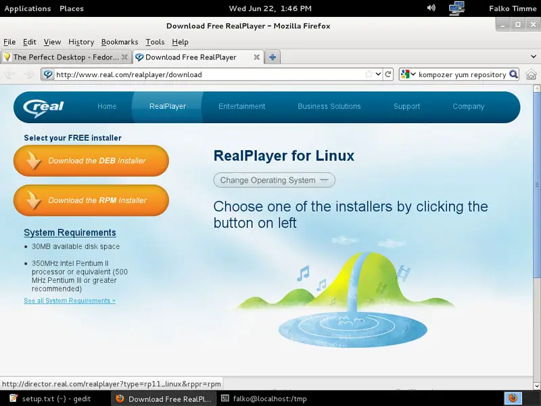The width and height of the screenshot is (541, 406).
Task: Open the Tools menu
Action: [x=155, y=42]
